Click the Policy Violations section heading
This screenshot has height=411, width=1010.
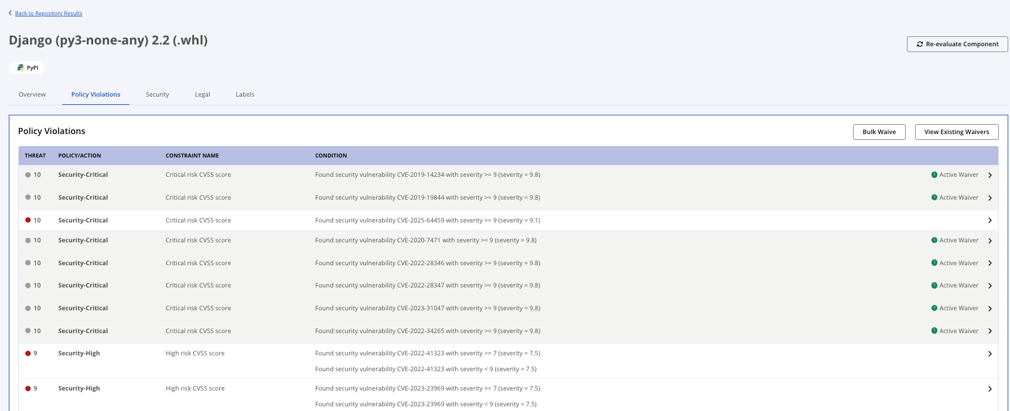52,131
